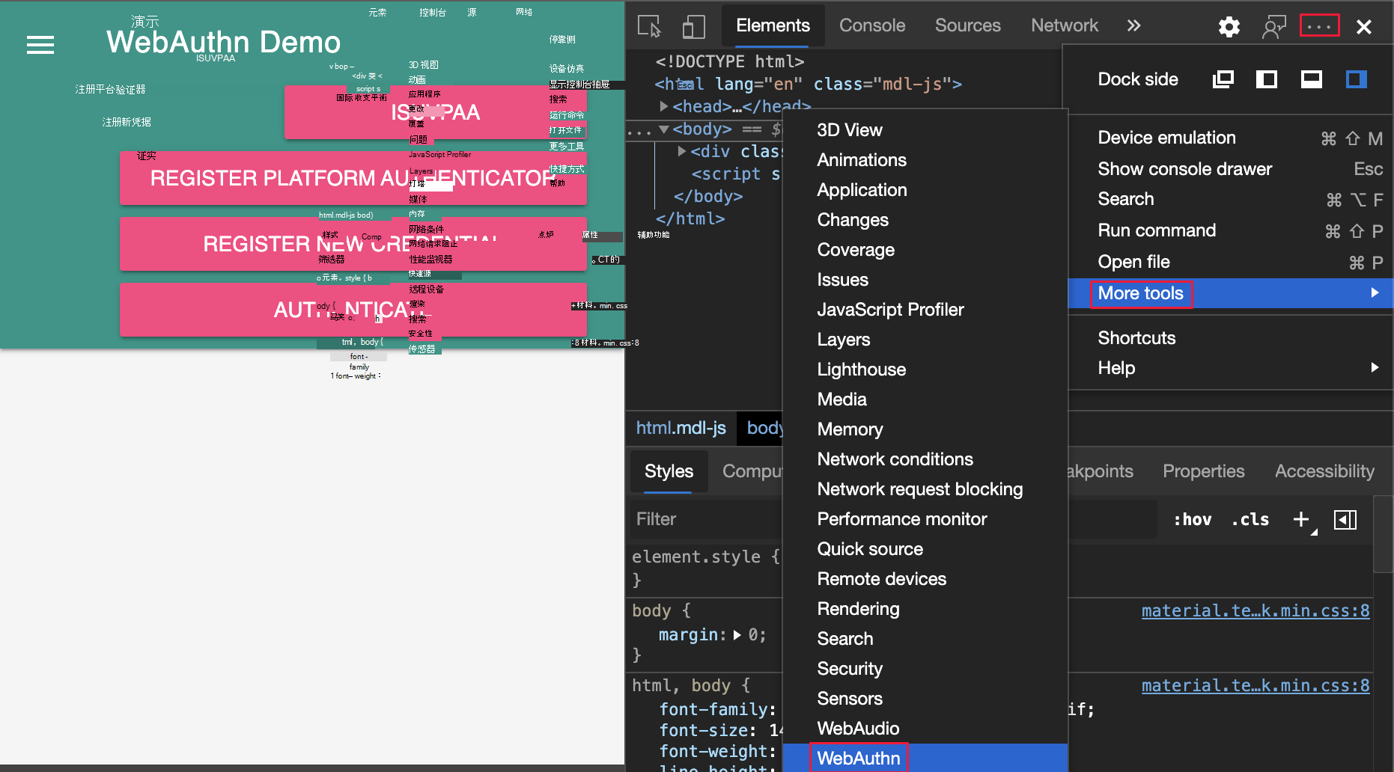Viewport: 1394px width, 772px height.
Task: Open the hamburger menu on WebAuthn Demo
Action: [x=40, y=46]
